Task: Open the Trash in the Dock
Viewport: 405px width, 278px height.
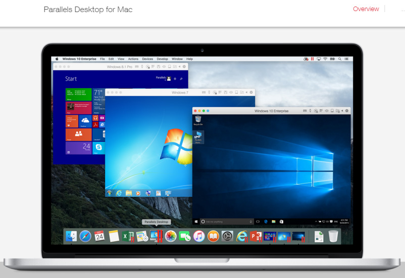Action: click(333, 236)
